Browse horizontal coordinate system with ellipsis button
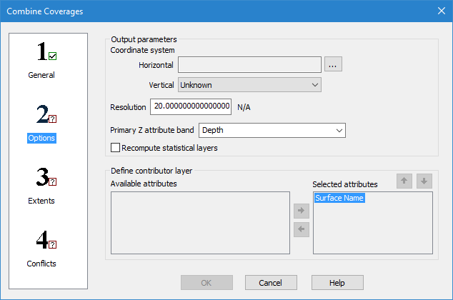 coord(334,65)
